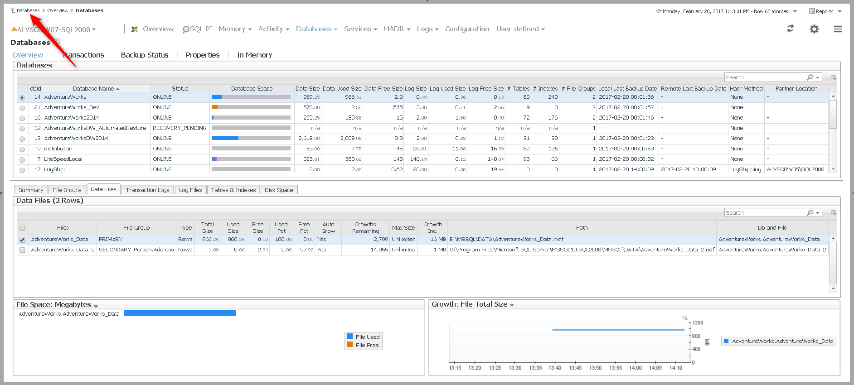Open the hamburger menu icon

pyautogui.click(x=838, y=29)
